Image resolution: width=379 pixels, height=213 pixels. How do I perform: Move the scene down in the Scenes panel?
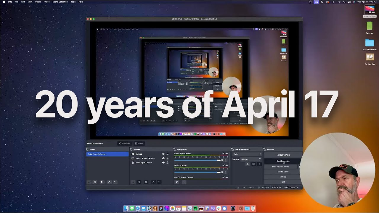tap(115, 182)
